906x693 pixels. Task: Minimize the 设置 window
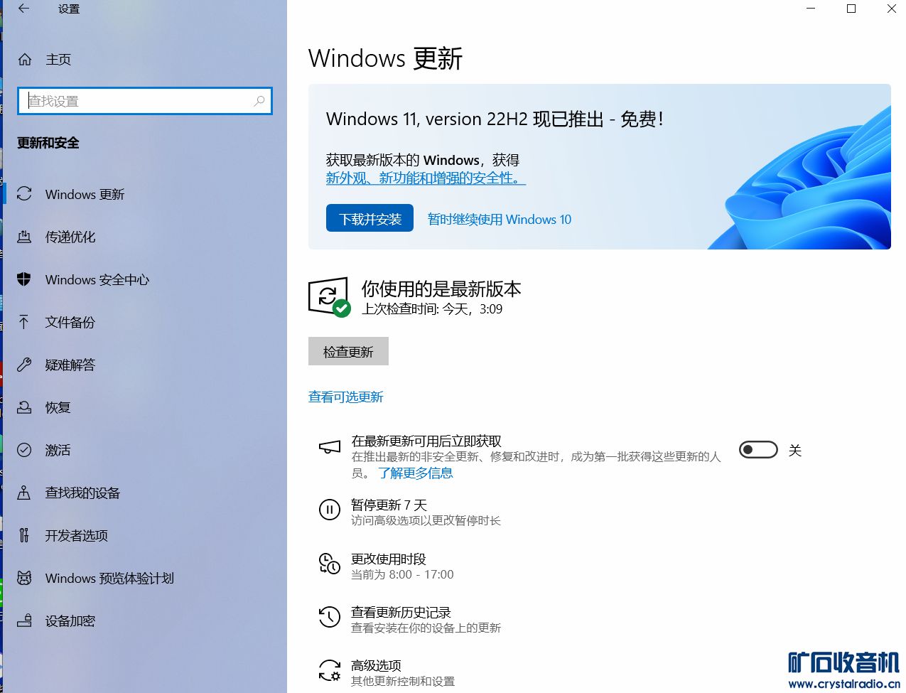point(811,9)
